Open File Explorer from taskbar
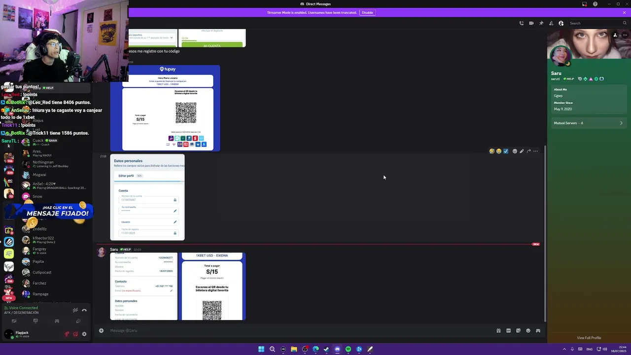The width and height of the screenshot is (631, 355). coord(294,349)
